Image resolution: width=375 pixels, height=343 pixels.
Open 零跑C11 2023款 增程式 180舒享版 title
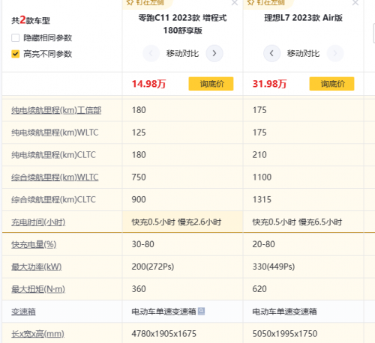[x=182, y=24]
